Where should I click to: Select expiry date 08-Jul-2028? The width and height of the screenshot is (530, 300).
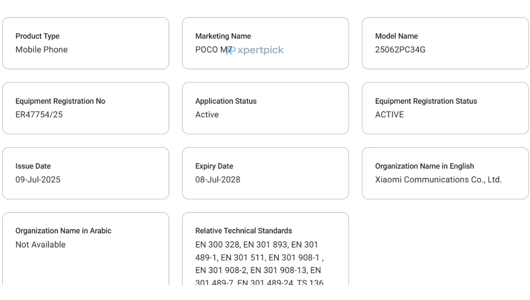(218, 180)
